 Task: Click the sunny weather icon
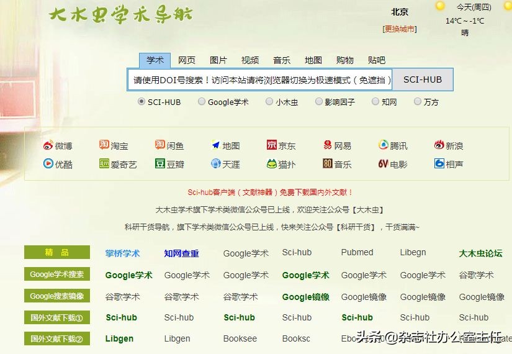[x=440, y=6]
